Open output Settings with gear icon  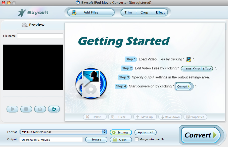click(x=121, y=132)
